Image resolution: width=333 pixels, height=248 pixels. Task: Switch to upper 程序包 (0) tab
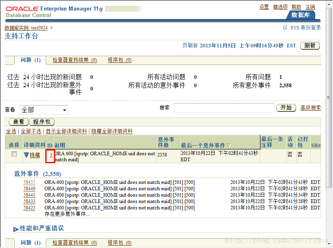point(120,60)
